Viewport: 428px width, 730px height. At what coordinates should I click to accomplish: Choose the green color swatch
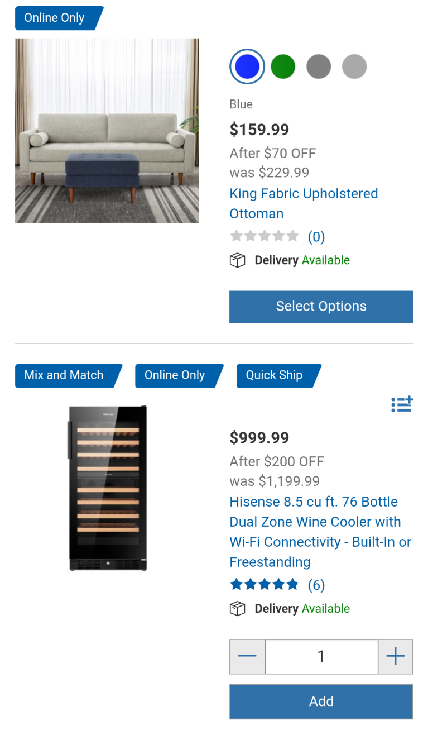coord(283,67)
